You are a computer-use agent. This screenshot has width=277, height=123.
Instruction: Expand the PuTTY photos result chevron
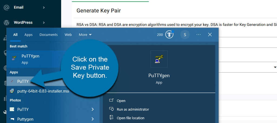coord(93,109)
